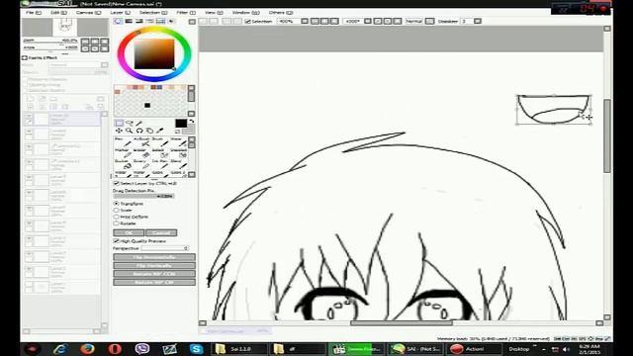Select the Eyedropper color picker tool

(160, 131)
